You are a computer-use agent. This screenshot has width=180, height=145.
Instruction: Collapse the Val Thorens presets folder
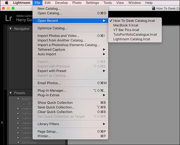(x=18, y=142)
